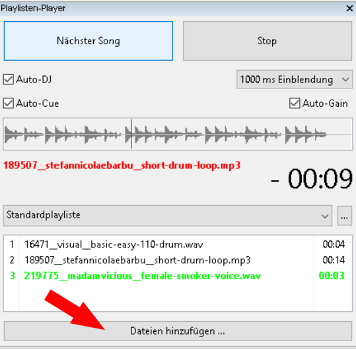Click the red playing song title

tap(122, 166)
